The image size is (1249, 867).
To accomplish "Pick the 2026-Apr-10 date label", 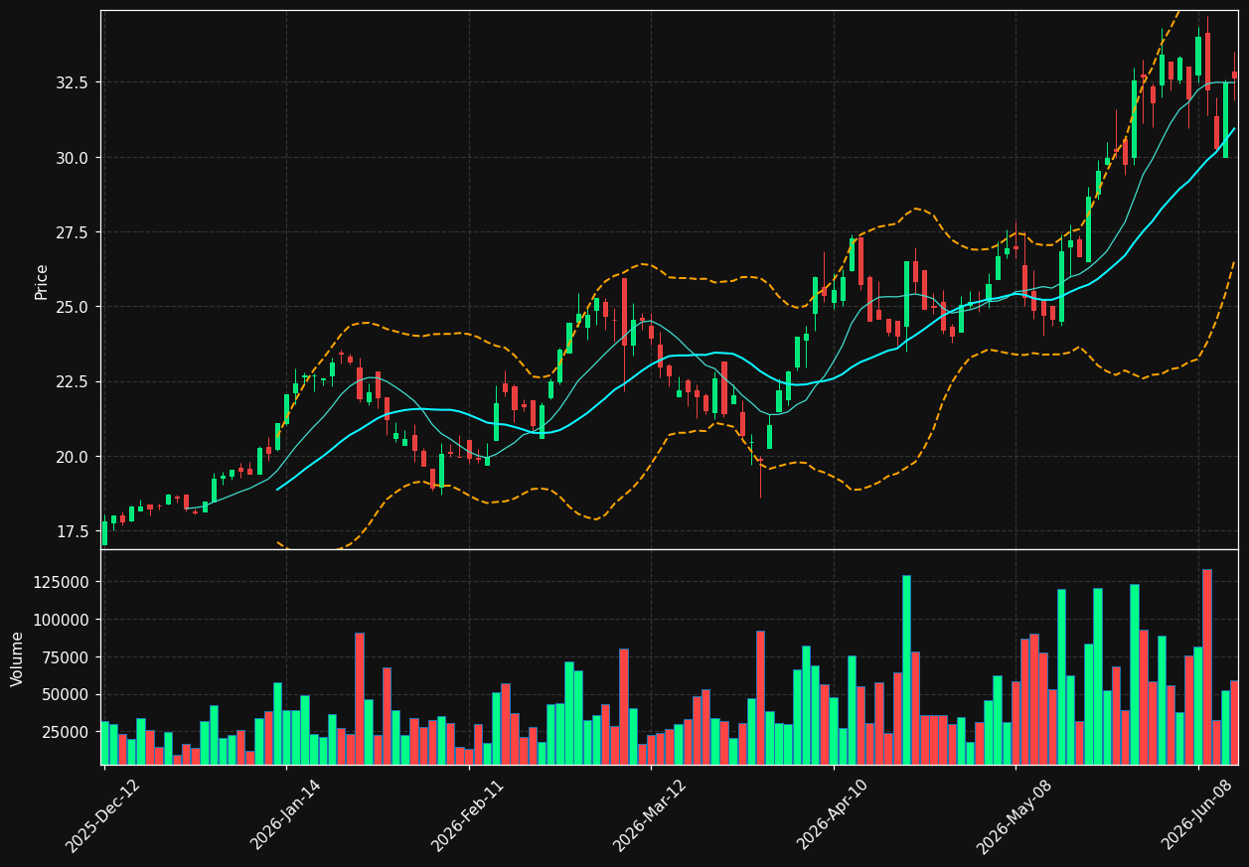I will [833, 815].
